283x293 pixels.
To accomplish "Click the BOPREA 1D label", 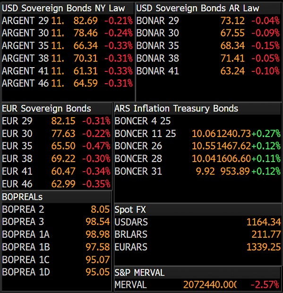I will click(x=26, y=272).
